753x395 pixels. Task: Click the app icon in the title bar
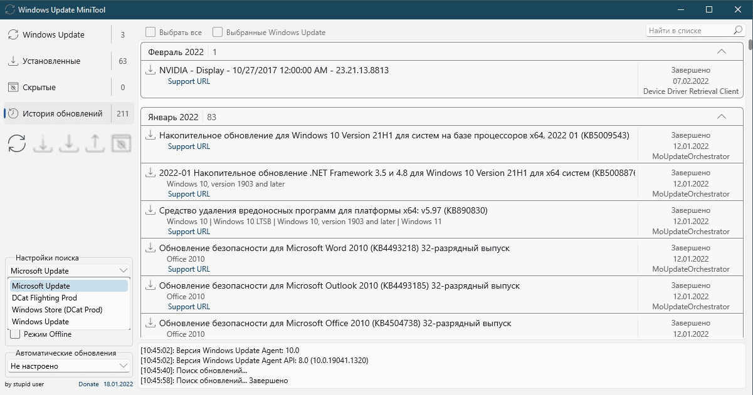[x=9, y=10]
